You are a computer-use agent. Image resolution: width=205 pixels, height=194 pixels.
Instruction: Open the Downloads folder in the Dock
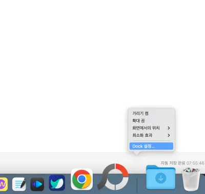click(160, 177)
